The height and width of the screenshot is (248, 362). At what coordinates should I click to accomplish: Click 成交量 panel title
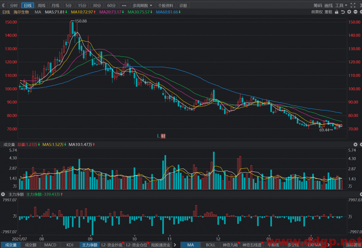tap(9, 145)
